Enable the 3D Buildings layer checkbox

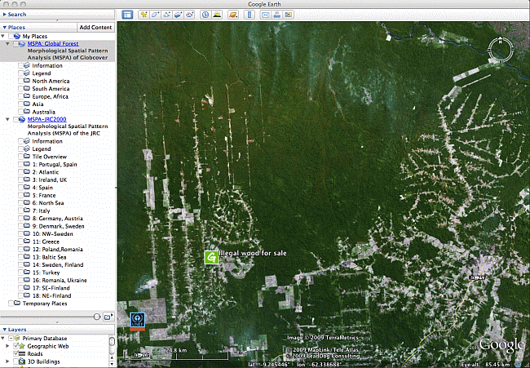tap(15, 361)
